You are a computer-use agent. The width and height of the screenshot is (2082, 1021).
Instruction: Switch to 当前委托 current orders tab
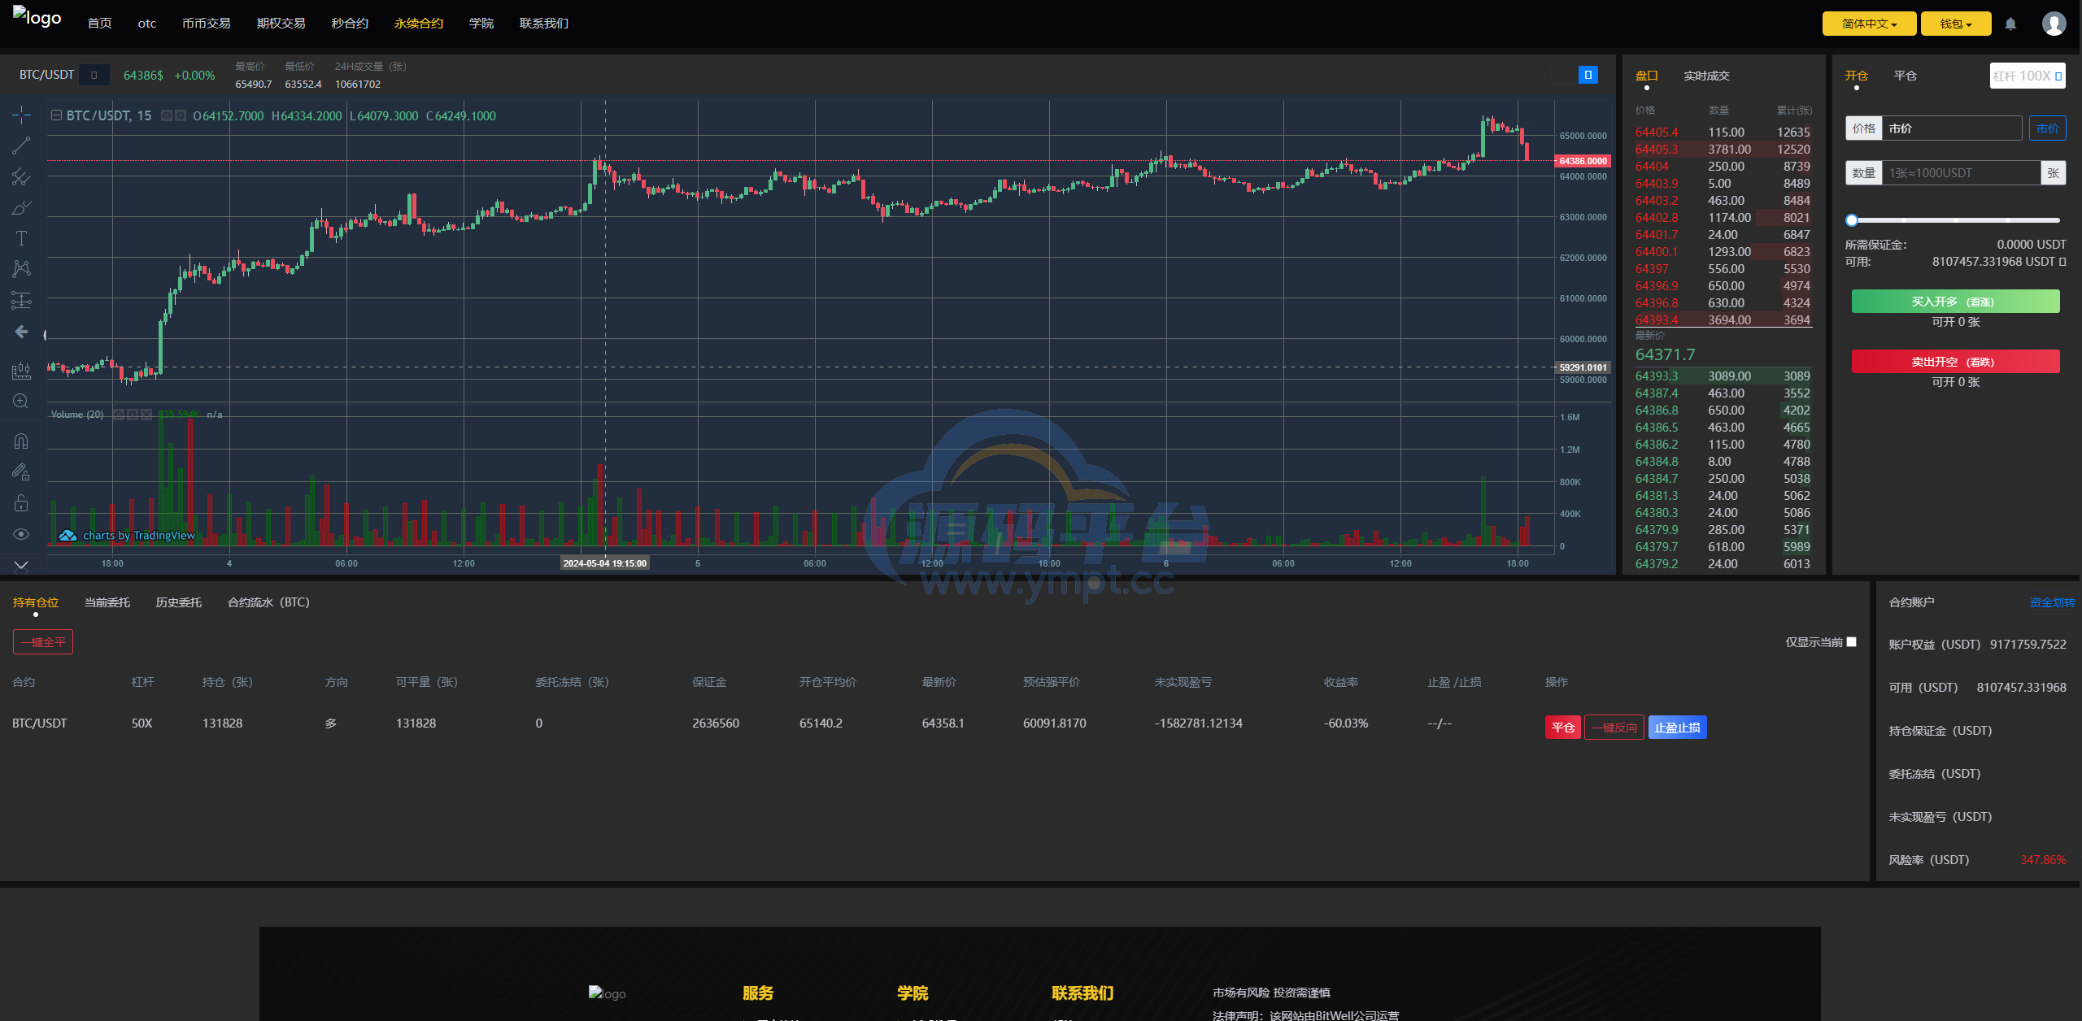coord(107,602)
